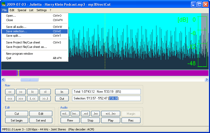This screenshot has width=210, height=133.
Task: Open the ? help menu
Action: [50, 10]
